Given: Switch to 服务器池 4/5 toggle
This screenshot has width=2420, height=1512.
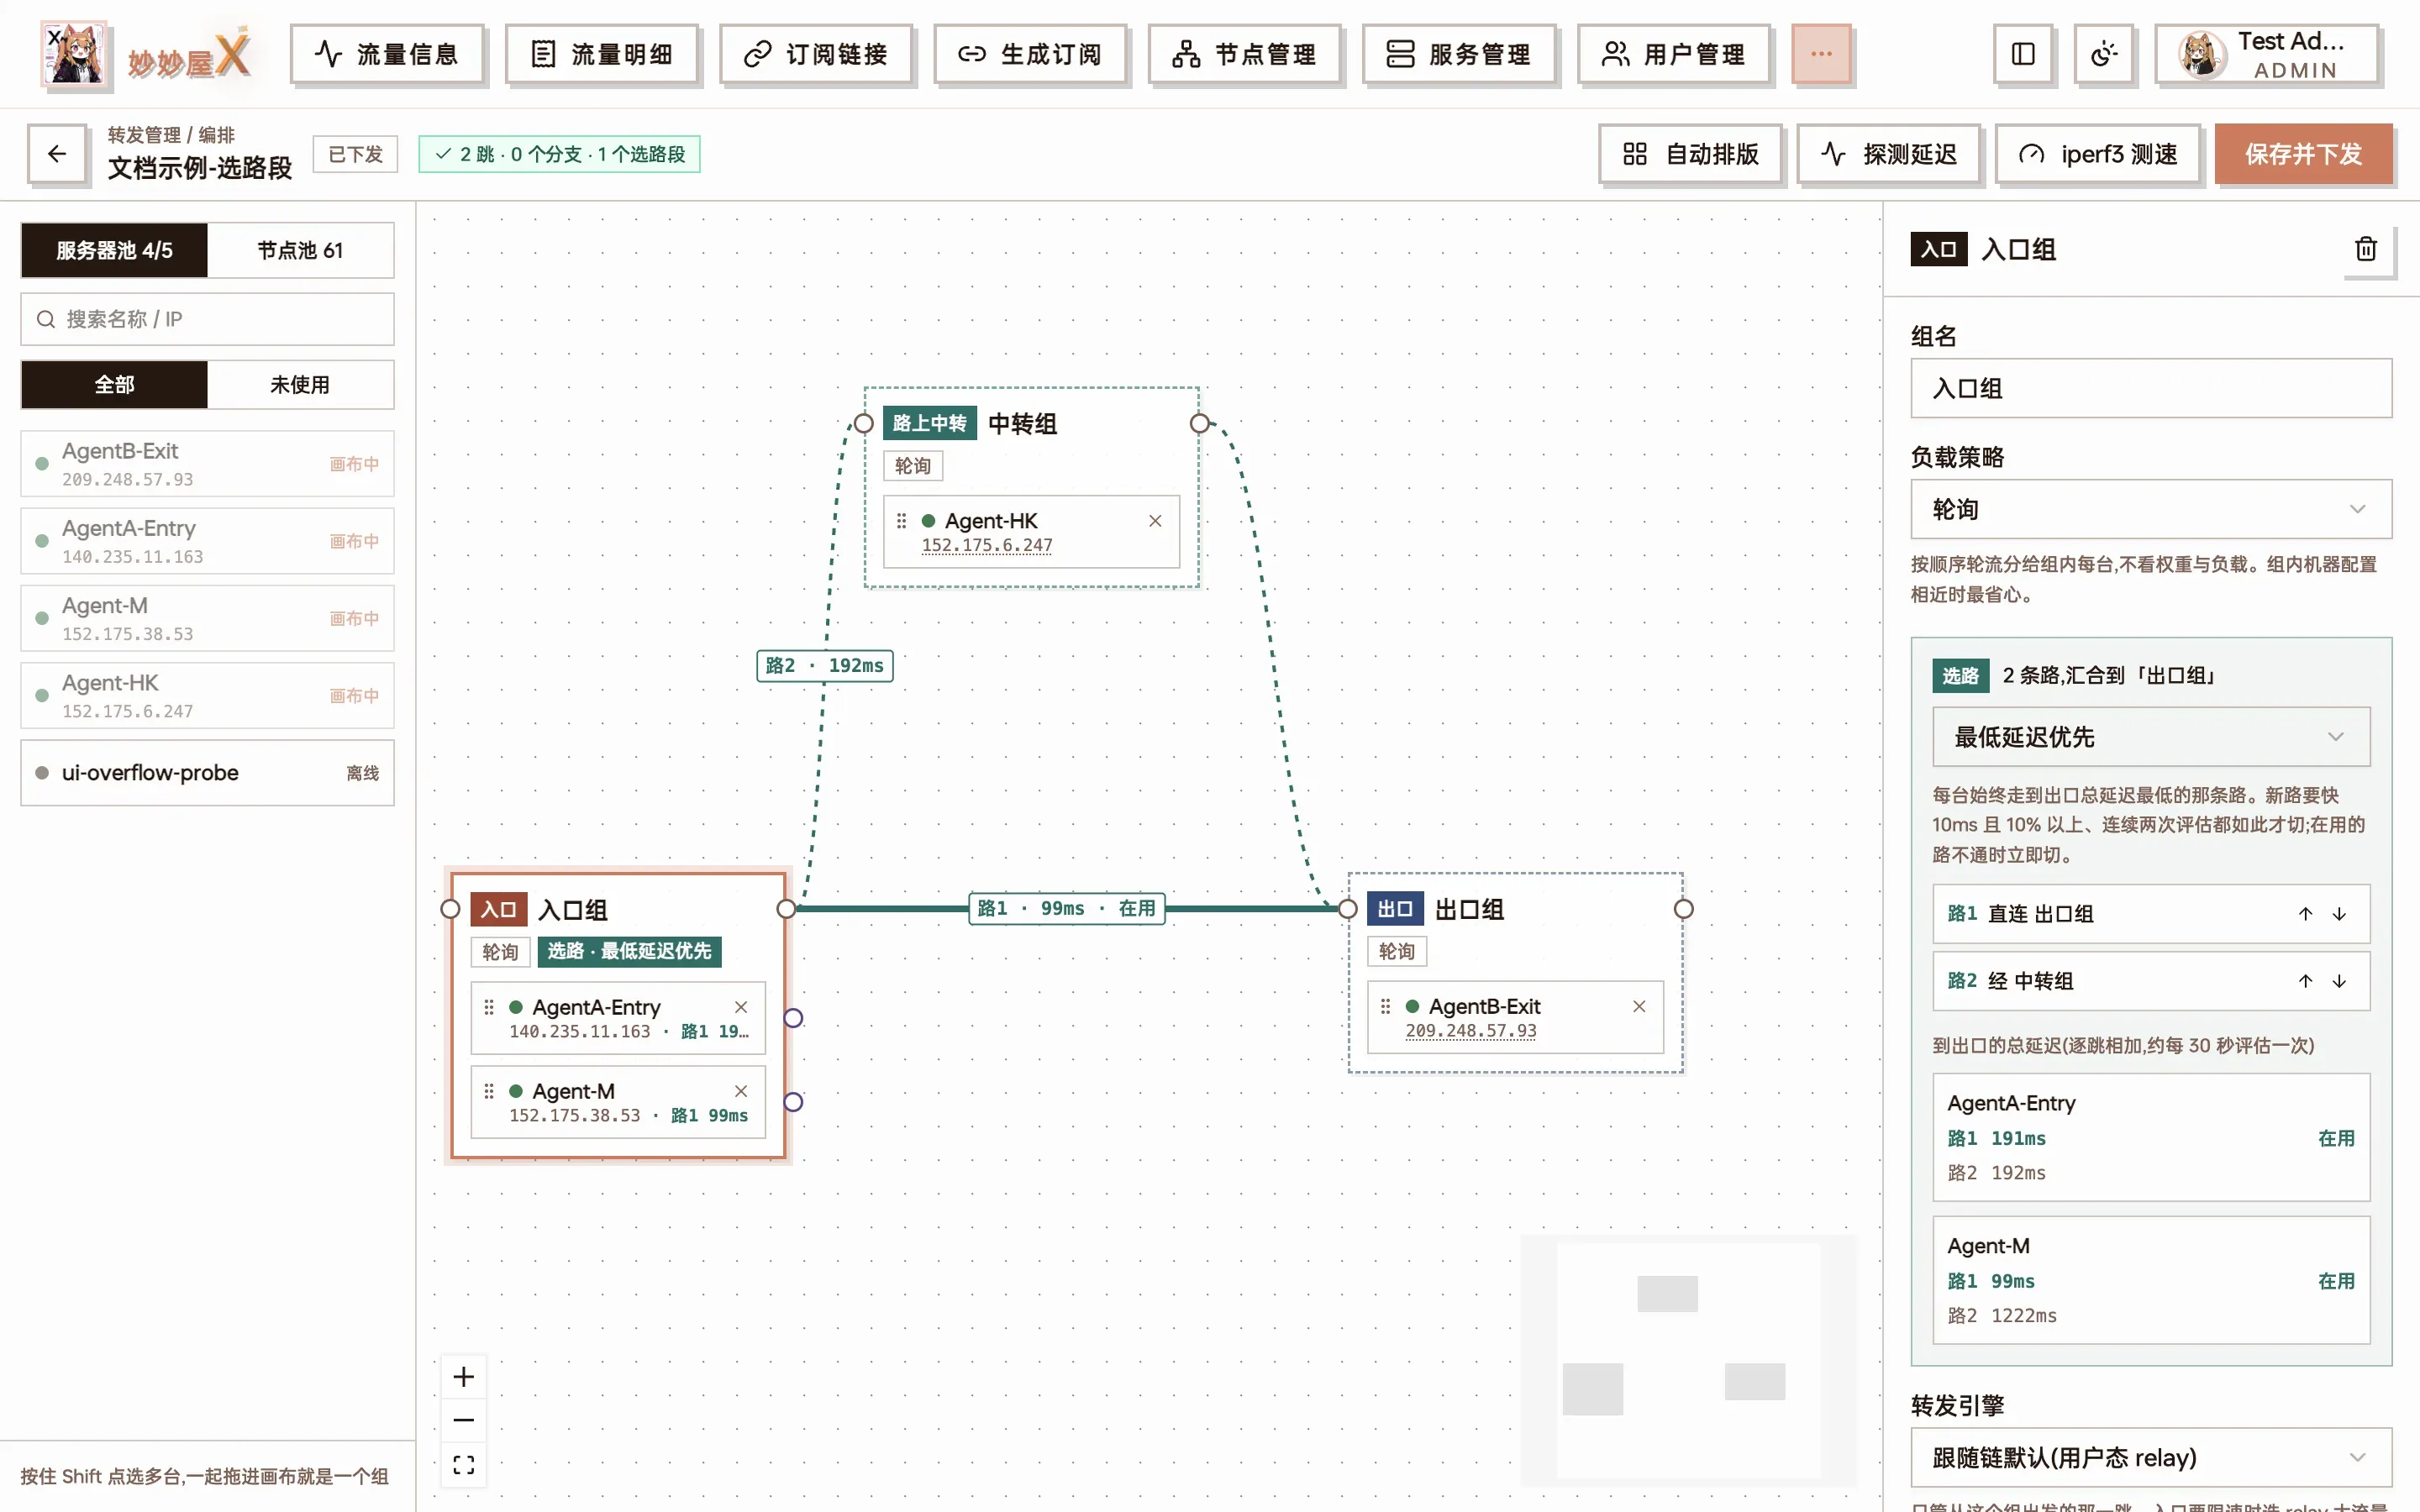Looking at the screenshot, I should 114,250.
